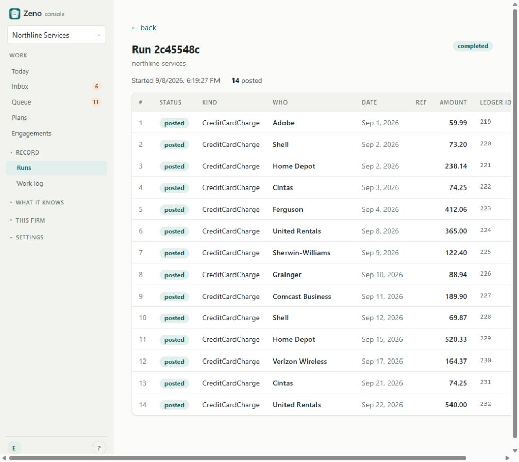Click the amount 365.00
519x462 pixels.
[456, 231]
